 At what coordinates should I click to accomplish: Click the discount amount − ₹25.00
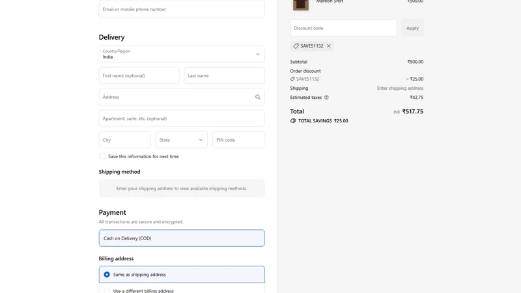415,79
